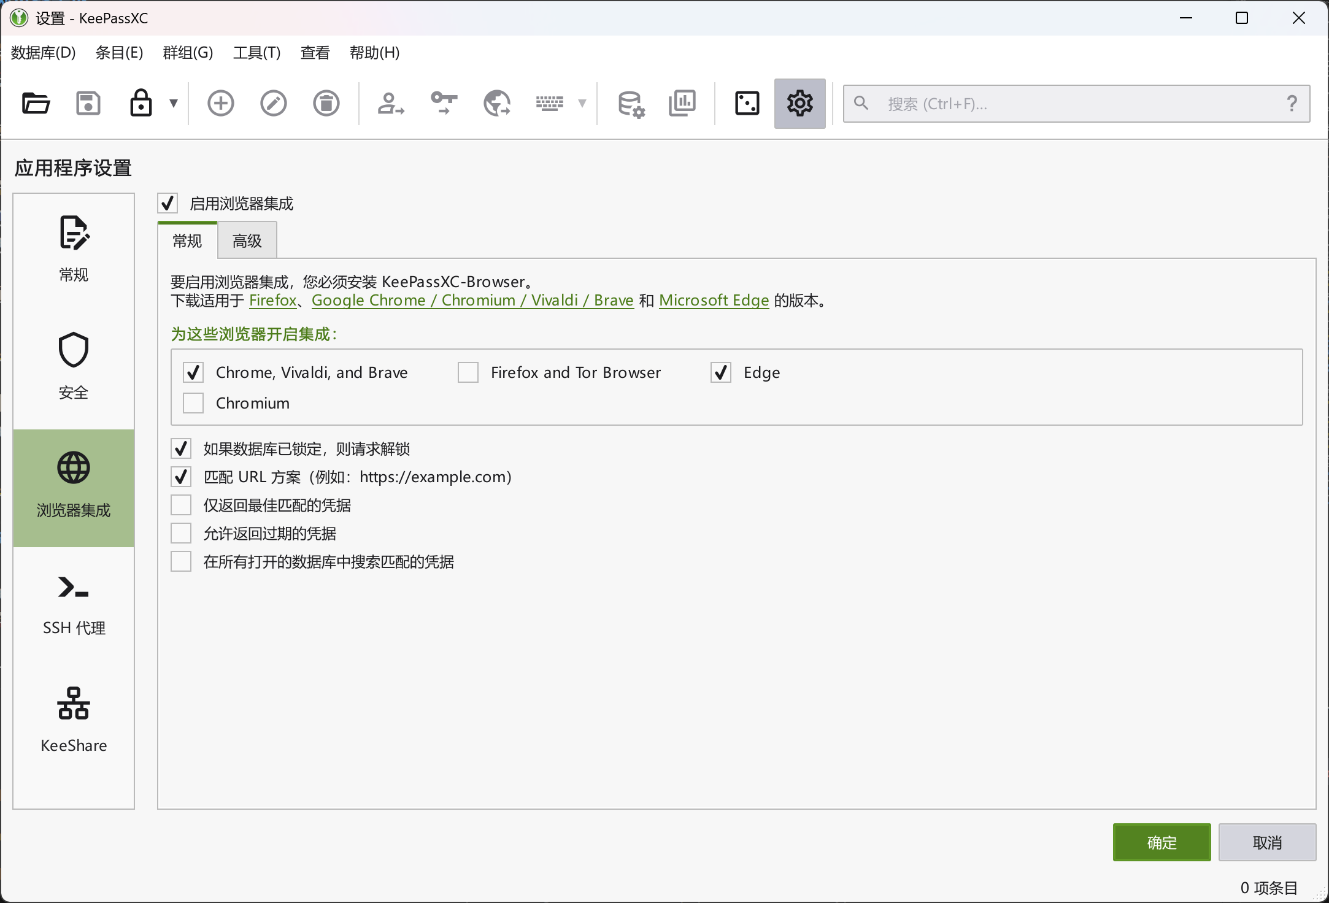This screenshot has width=1329, height=903.
Task: Click the 确定 button
Action: (1162, 842)
